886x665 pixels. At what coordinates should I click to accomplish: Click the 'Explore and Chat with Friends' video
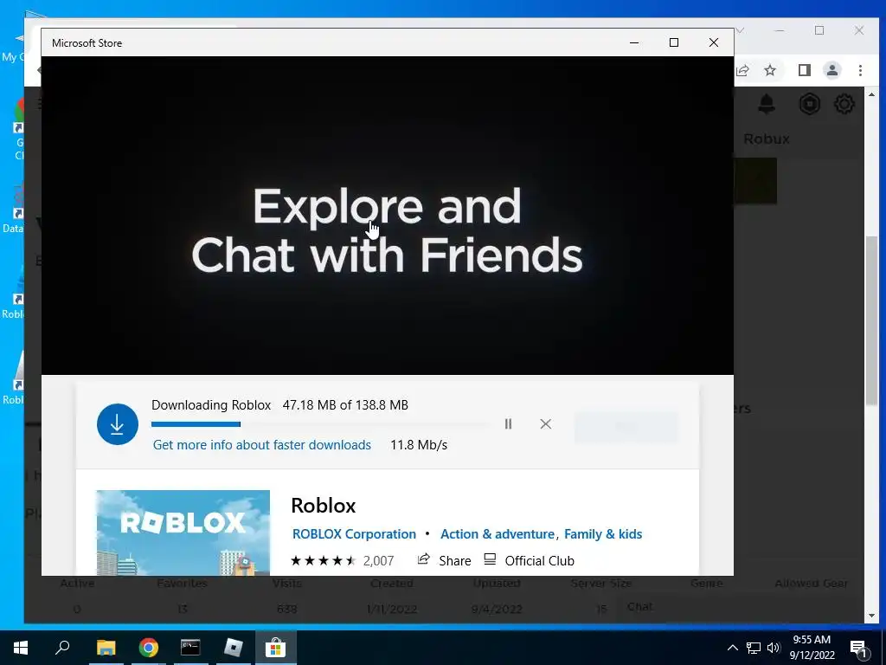click(x=388, y=216)
